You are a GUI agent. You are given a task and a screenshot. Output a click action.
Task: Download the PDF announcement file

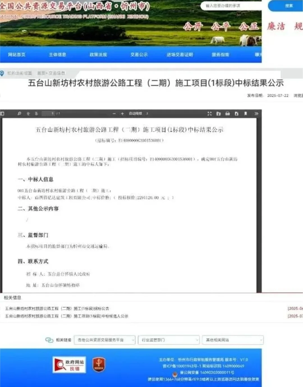[x=237, y=114]
